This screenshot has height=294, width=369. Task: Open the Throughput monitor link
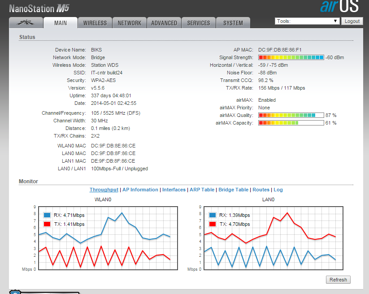click(x=104, y=190)
